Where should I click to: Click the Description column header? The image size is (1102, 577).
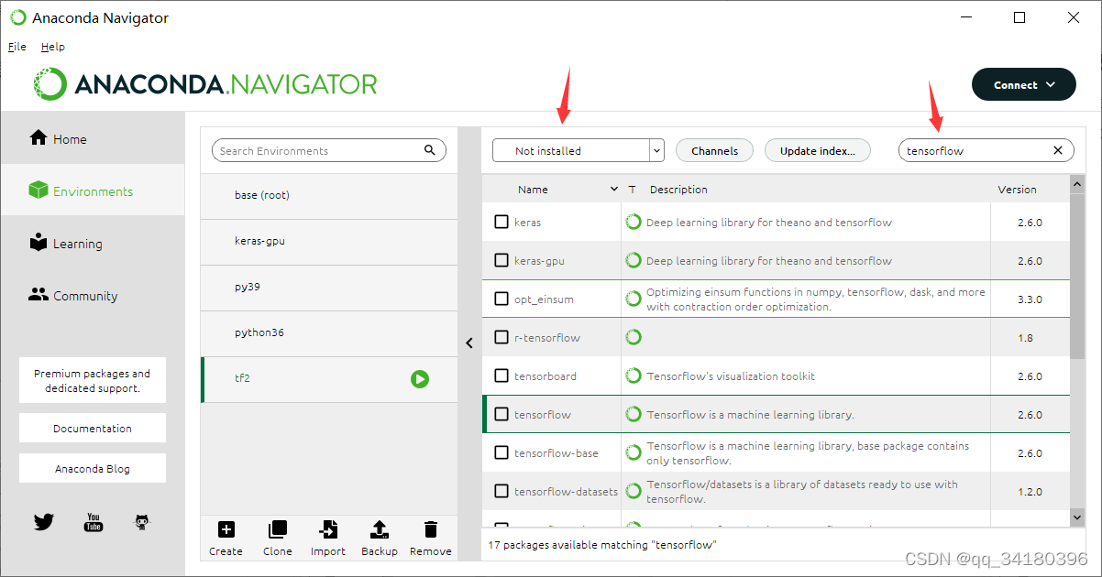(678, 190)
